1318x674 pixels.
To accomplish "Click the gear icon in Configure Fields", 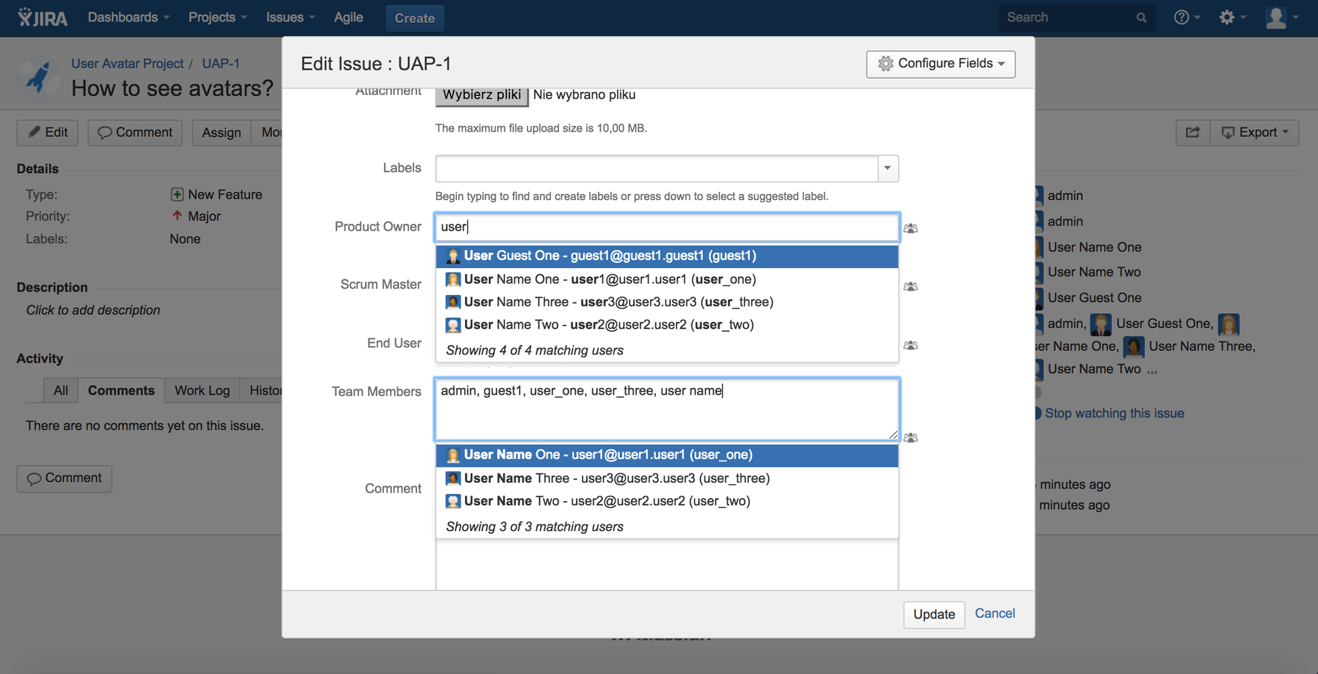I will (886, 64).
